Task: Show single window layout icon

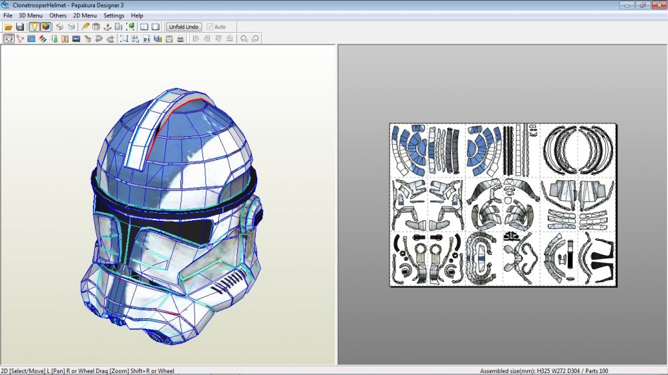Action: [x=156, y=27]
